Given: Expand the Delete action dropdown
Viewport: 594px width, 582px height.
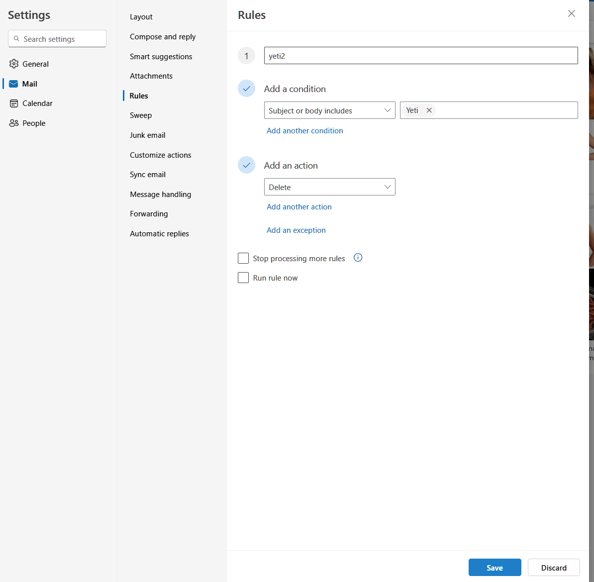Looking at the screenshot, I should pyautogui.click(x=329, y=187).
